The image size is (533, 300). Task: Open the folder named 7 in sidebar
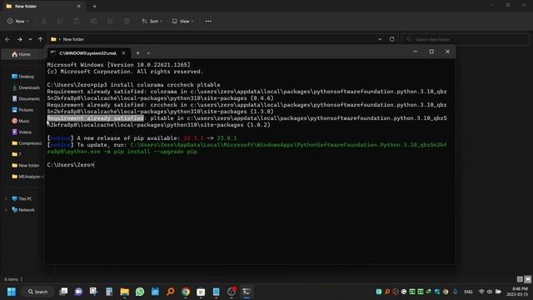tap(17, 154)
